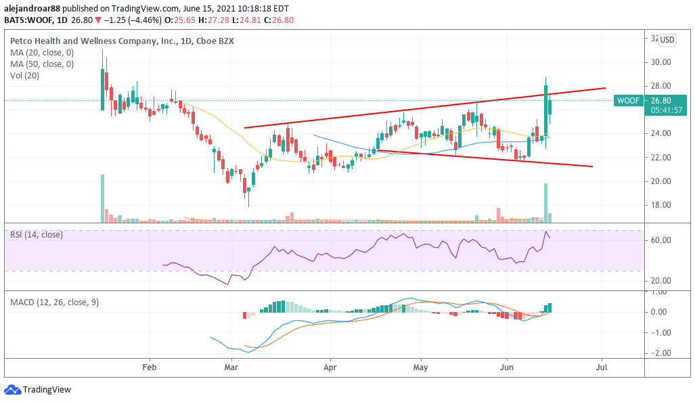Click the 60.00 RSI axis label
The image size is (695, 402).
tap(660, 240)
